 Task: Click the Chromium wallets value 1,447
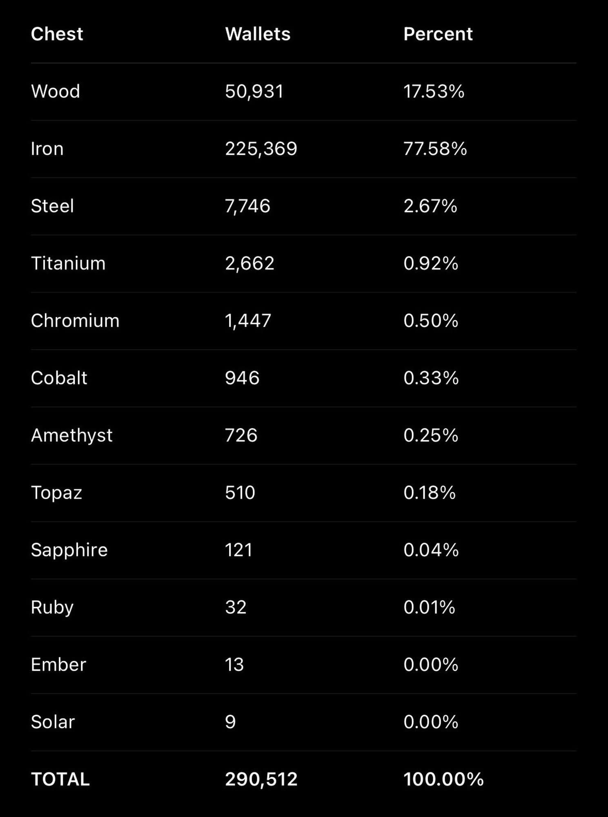click(x=248, y=321)
